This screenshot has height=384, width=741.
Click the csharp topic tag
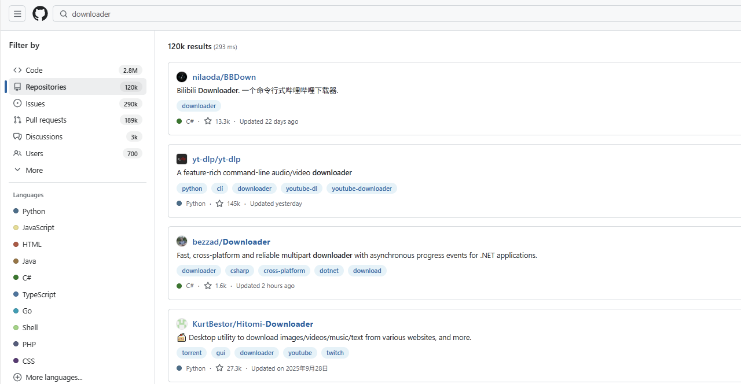point(240,271)
